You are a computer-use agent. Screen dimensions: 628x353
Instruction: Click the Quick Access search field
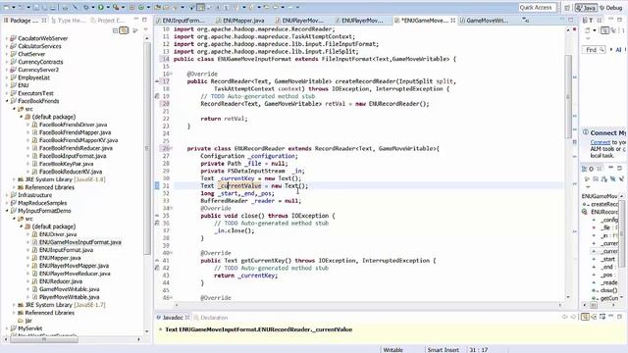click(x=538, y=8)
